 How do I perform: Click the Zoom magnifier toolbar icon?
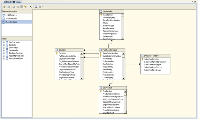[40, 7]
